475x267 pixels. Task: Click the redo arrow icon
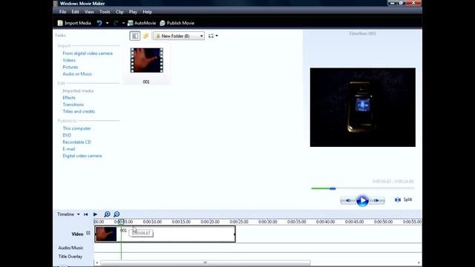[116, 23]
